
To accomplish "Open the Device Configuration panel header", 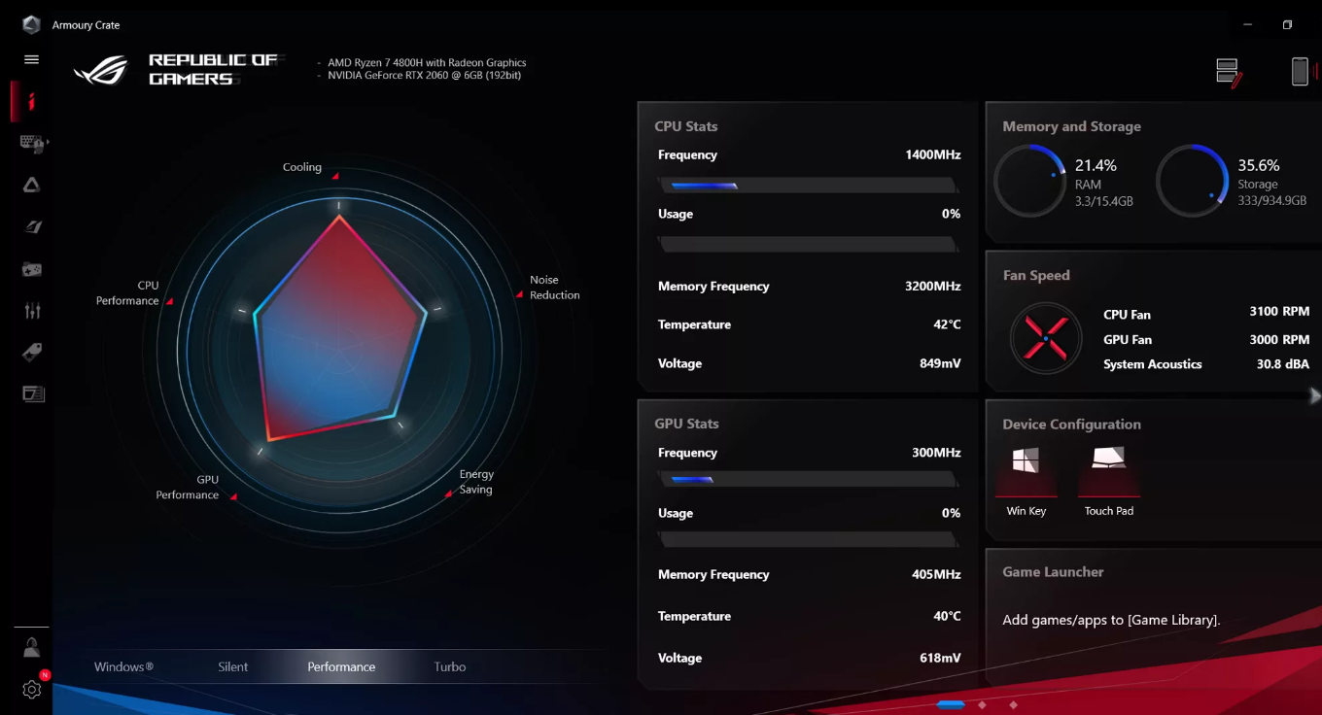I will 1071,425.
